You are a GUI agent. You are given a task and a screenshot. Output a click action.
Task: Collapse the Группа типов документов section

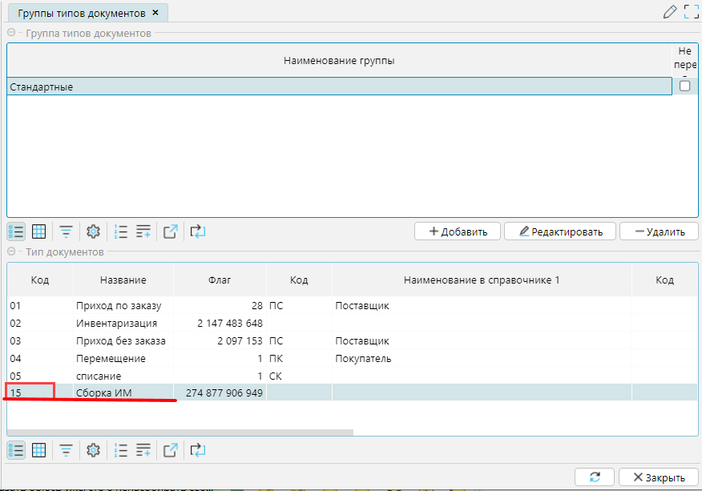12,33
